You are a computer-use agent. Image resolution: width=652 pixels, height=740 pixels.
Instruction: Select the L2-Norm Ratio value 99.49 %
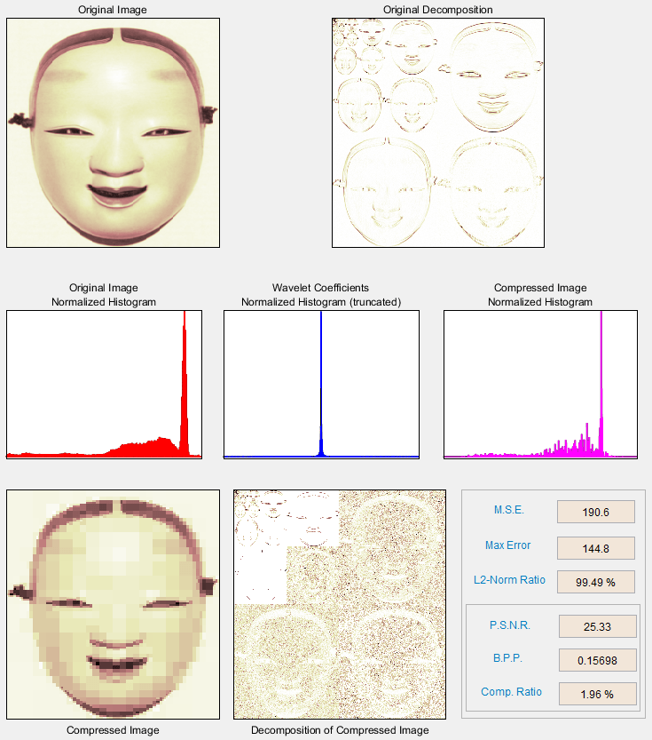point(596,583)
